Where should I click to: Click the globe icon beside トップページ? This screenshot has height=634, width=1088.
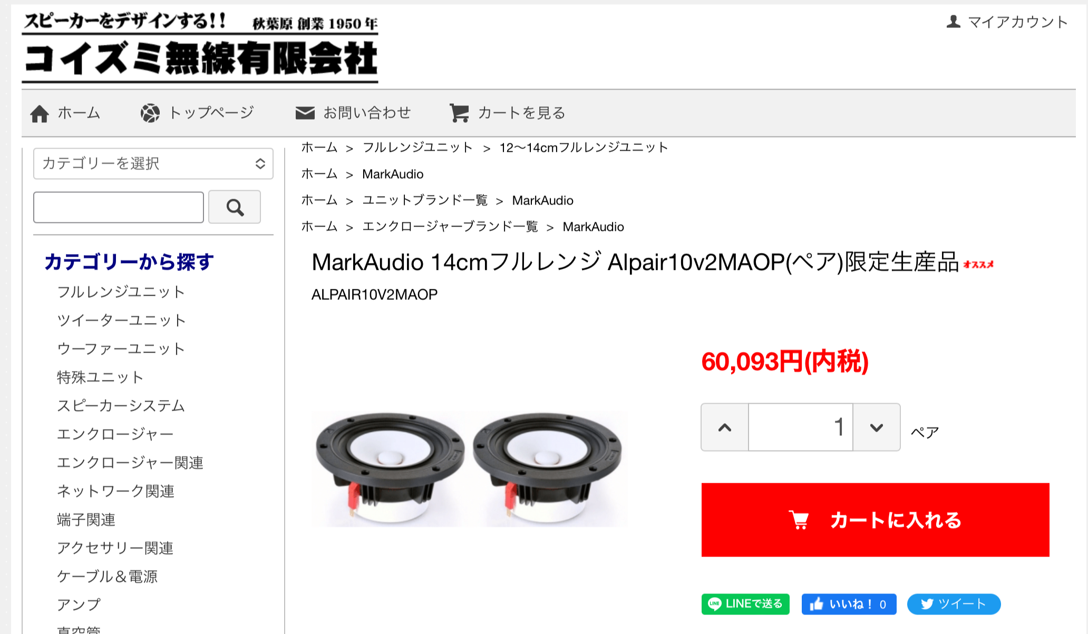[x=150, y=113]
